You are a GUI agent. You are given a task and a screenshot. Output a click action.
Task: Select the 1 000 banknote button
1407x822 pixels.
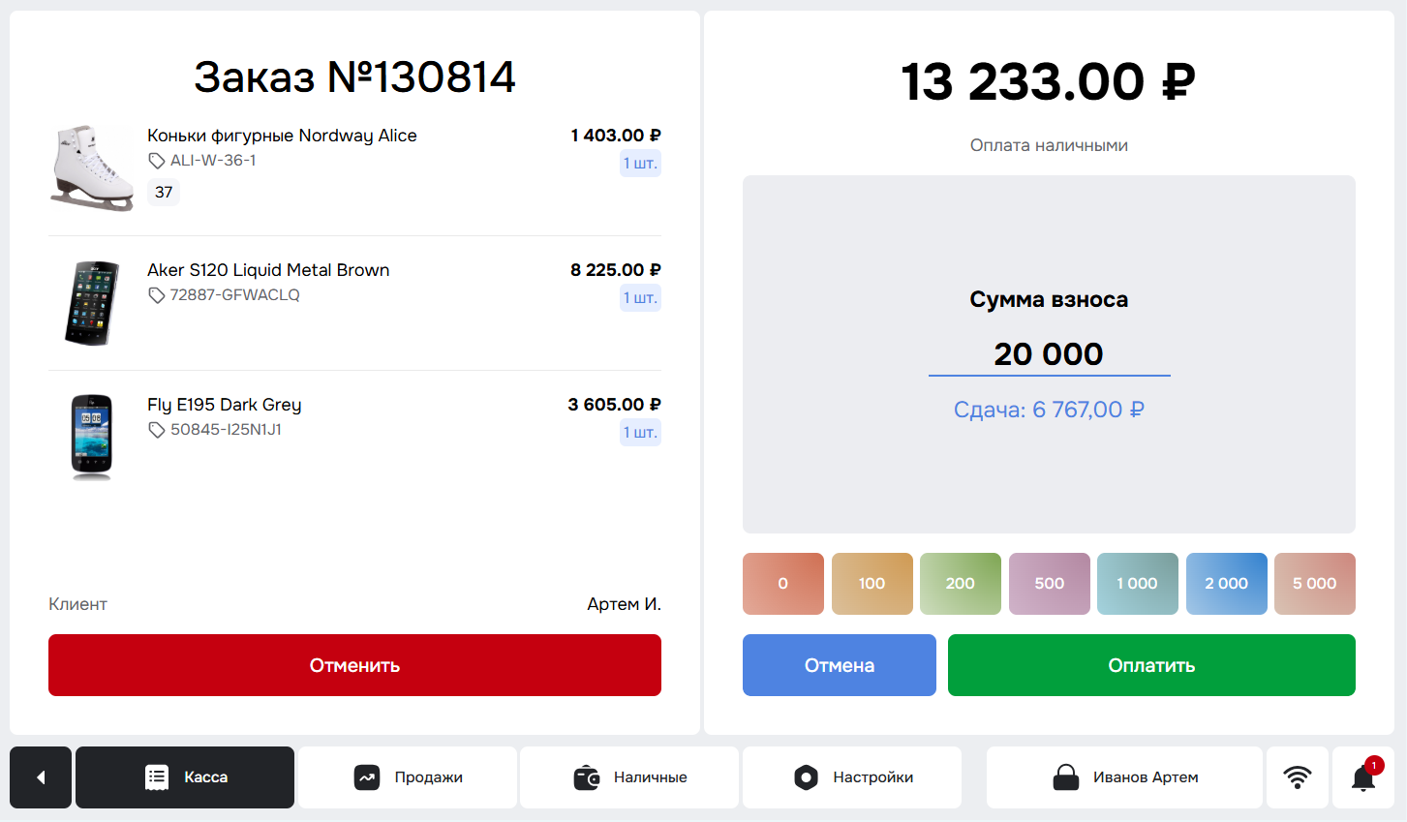coord(1138,584)
